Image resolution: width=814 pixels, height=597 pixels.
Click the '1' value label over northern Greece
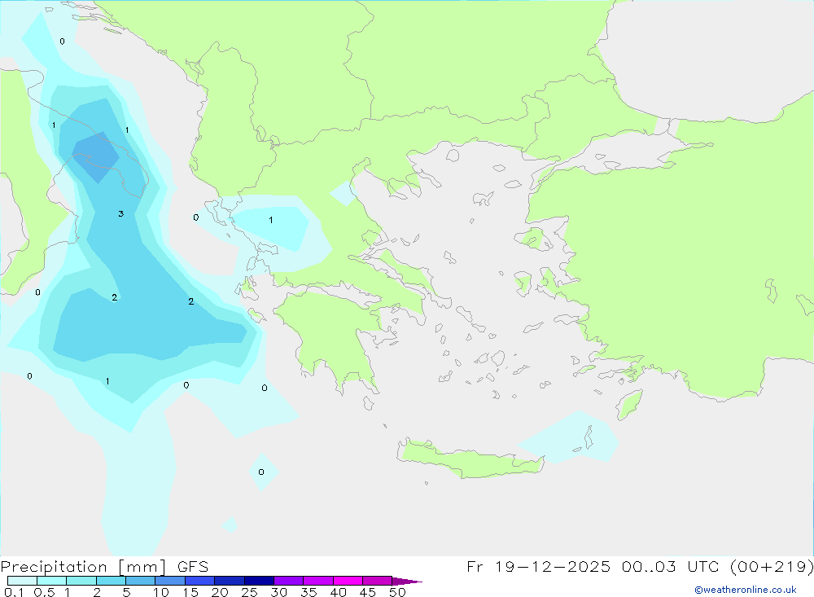coord(271,220)
